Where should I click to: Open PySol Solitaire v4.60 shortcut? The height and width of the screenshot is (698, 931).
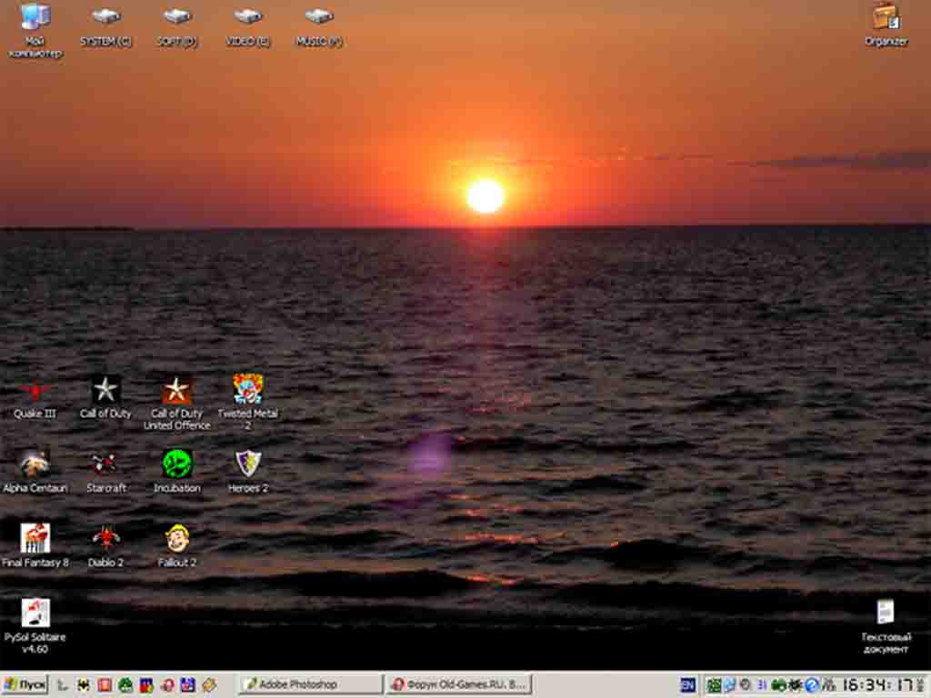click(x=35, y=613)
